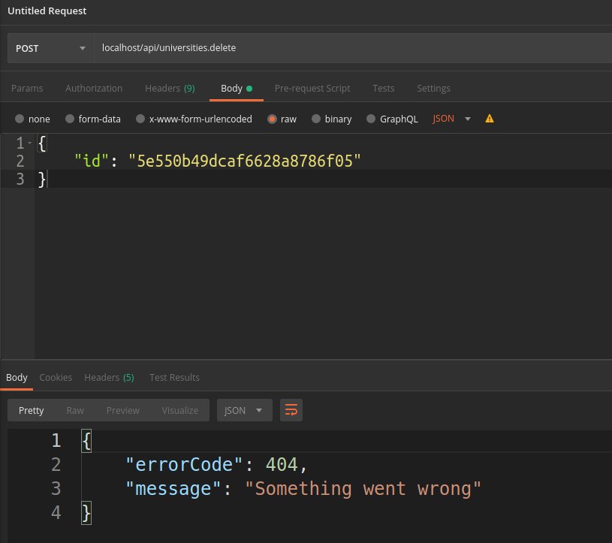
Task: Go to the Pre-request Script tab
Action: 312,88
